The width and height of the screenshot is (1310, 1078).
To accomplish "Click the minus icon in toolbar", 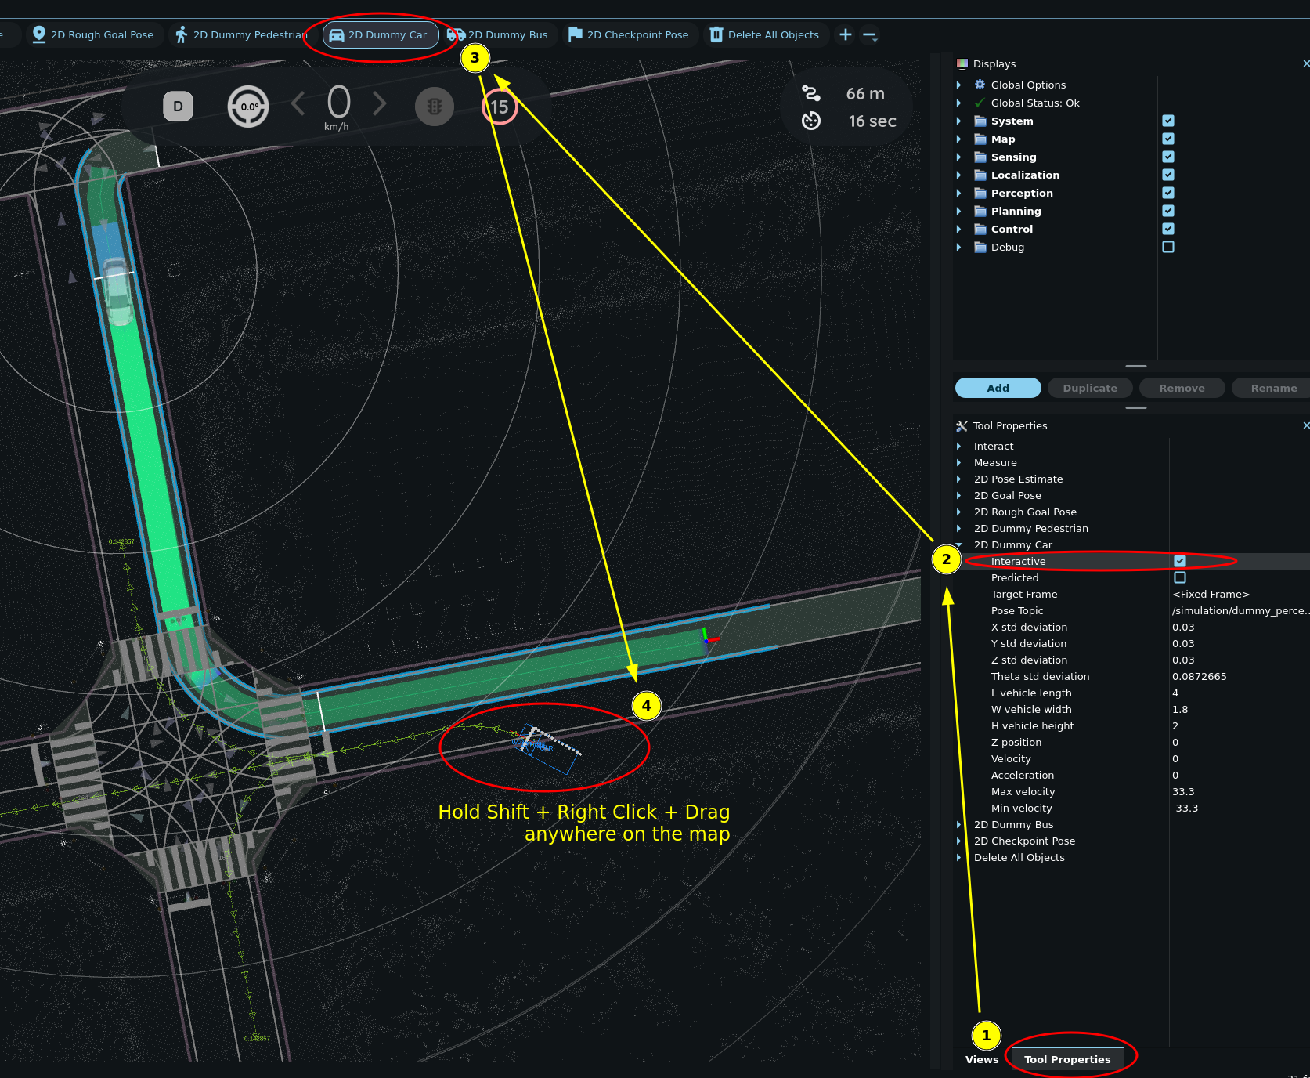I will click(x=869, y=35).
